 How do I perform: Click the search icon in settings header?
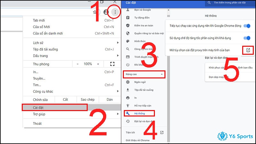point(209,3)
